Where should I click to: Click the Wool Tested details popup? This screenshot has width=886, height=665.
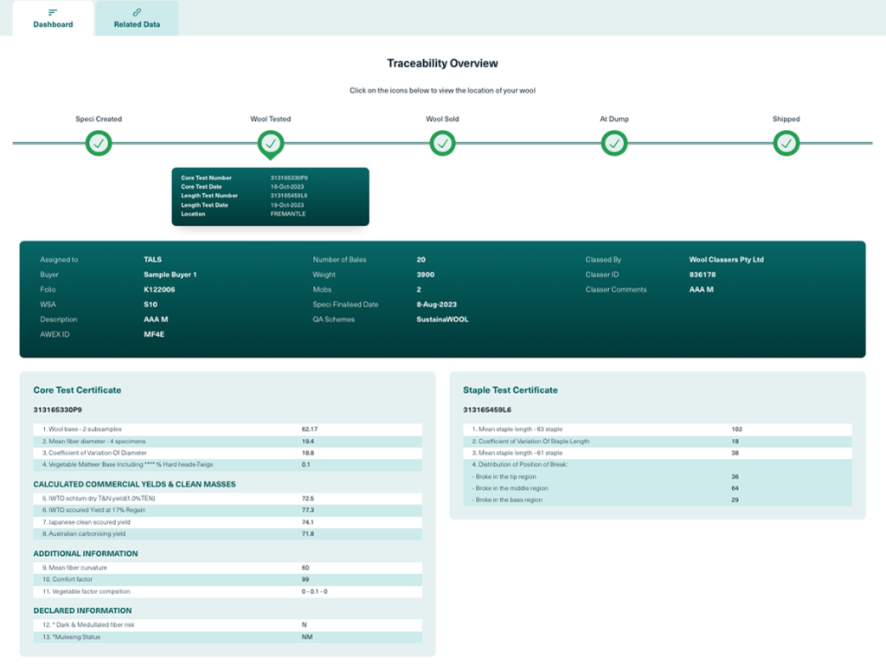[x=270, y=197]
